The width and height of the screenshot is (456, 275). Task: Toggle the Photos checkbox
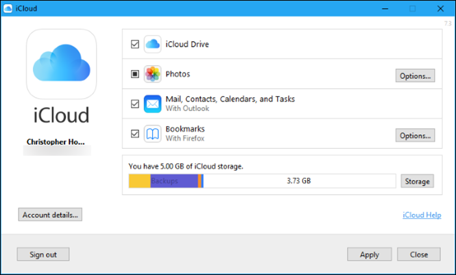pyautogui.click(x=134, y=74)
